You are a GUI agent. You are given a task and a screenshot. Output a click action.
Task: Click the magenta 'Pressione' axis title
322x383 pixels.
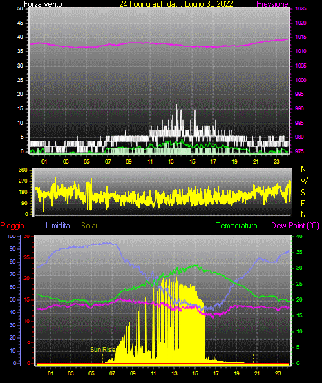[272, 4]
